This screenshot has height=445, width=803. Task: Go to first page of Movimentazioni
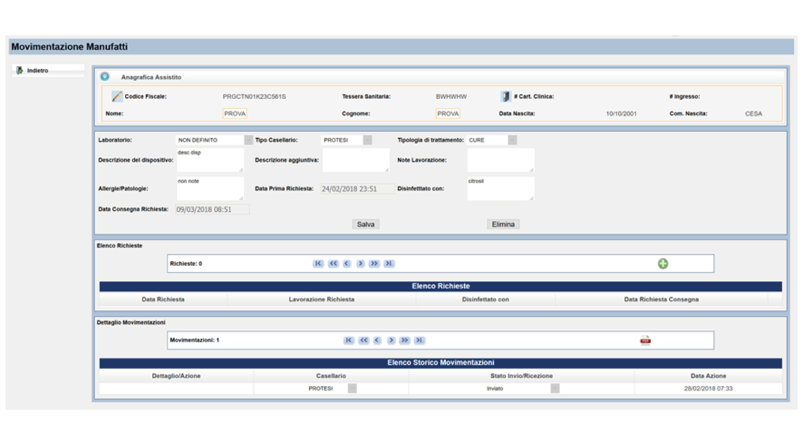pyautogui.click(x=349, y=340)
